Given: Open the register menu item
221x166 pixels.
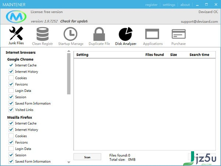Looking at the screenshot, I should coord(151,5).
